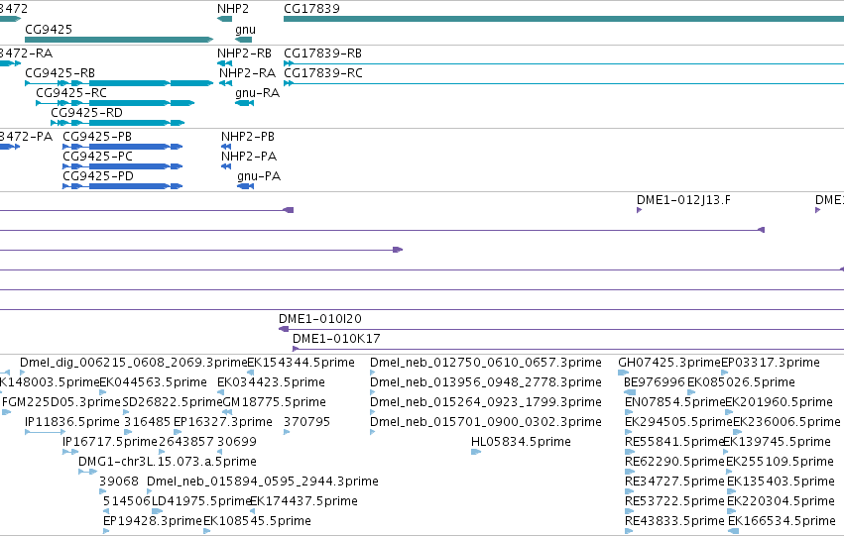This screenshot has height=536, width=844.
Task: Click the EK085026.5prime EST label
Action: [741, 382]
